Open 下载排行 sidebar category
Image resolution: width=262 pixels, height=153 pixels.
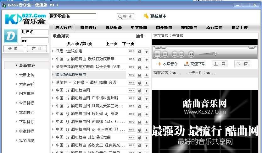(x=26, y=122)
